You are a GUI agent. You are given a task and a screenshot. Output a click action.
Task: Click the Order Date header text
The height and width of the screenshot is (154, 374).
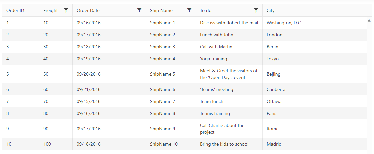coord(88,10)
